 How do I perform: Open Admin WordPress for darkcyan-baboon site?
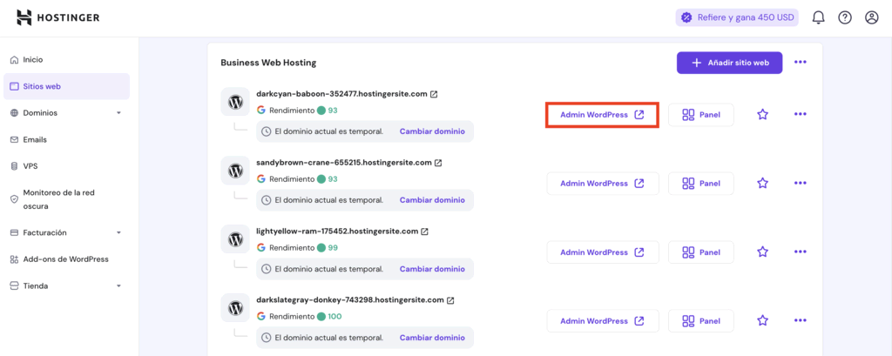(602, 115)
